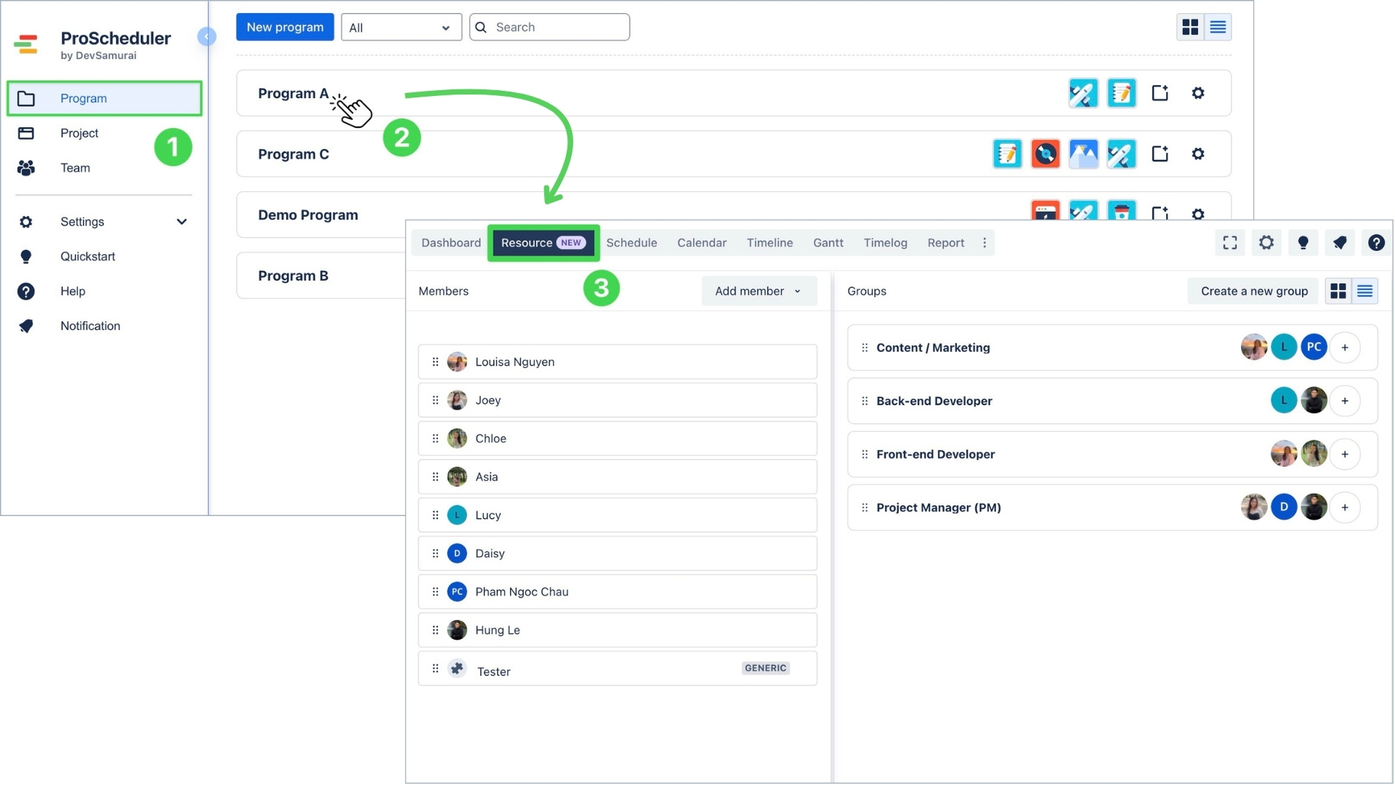Click the lightbulb quickstart icon in top toolbar
This screenshot has width=1395, height=785.
click(1303, 243)
